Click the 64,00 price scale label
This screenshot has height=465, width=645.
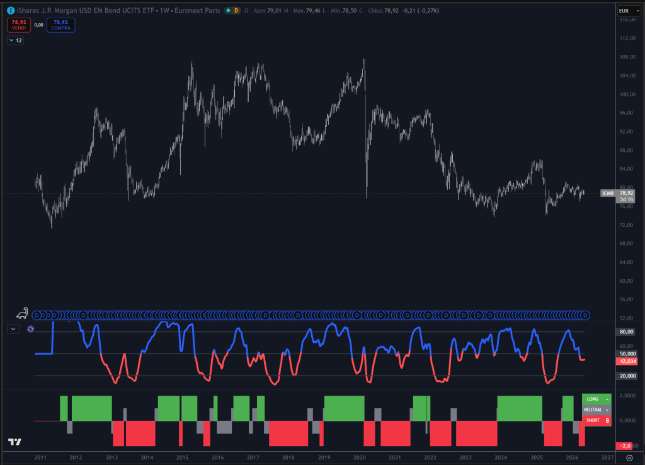(x=627, y=262)
